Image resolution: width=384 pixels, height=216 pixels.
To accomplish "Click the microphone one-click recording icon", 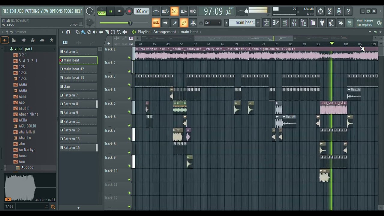I will pos(339,11).
